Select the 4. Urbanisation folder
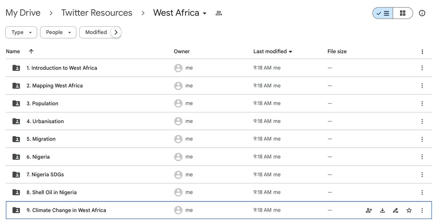 point(219,121)
